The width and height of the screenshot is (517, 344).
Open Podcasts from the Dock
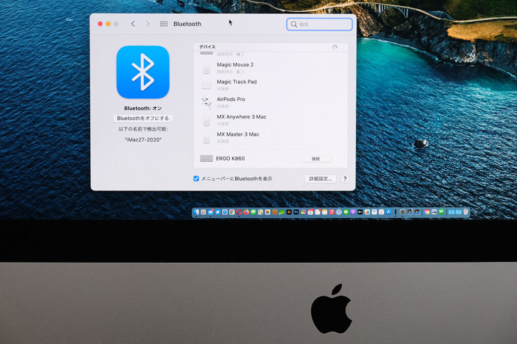(353, 212)
